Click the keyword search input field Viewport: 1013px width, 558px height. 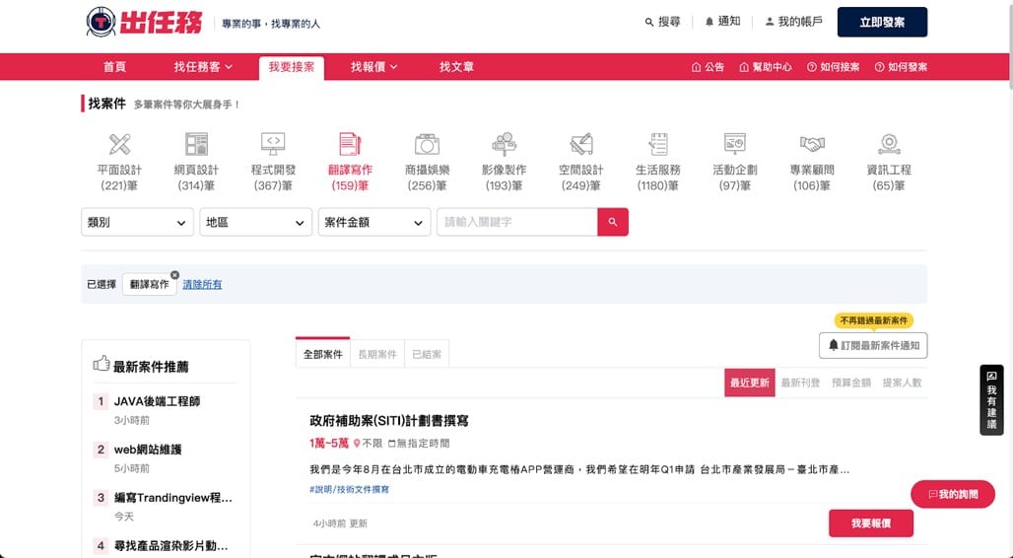pos(516,223)
